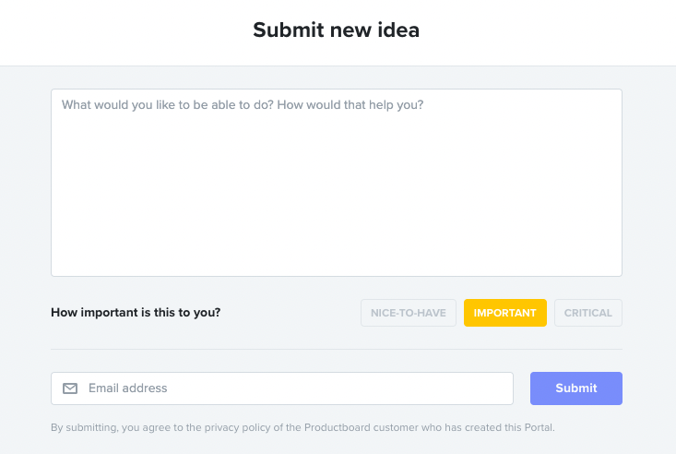Click the bottom-right corner of idea textarea

click(619, 274)
